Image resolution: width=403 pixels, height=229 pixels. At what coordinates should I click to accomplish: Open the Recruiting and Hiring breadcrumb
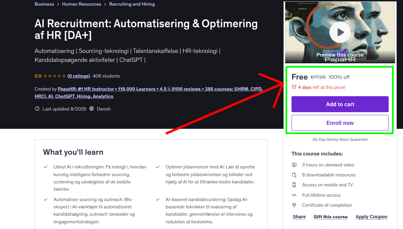click(x=132, y=4)
